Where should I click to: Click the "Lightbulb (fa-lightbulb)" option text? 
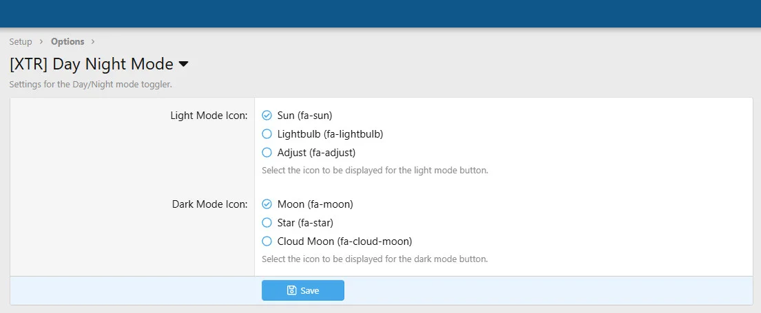click(x=330, y=134)
